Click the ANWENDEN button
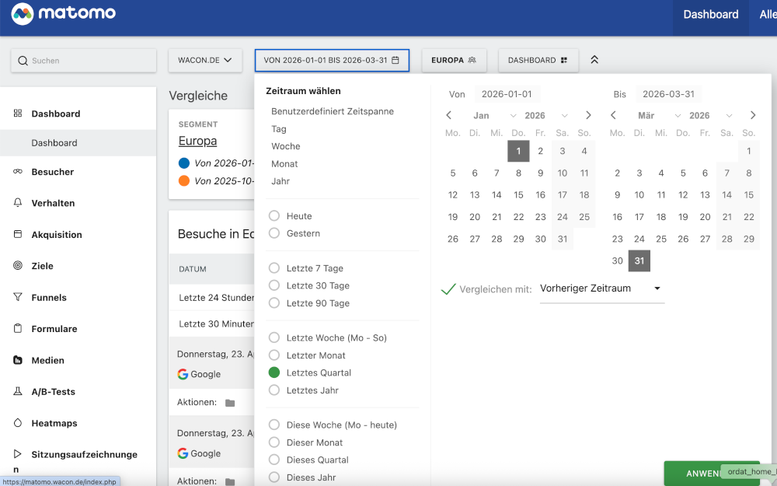Screen dimensions: 777x486 711,473
